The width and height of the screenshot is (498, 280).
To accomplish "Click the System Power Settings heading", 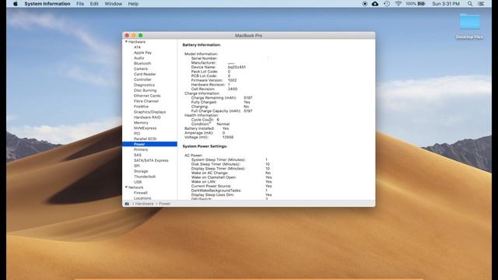I will click(x=205, y=146).
